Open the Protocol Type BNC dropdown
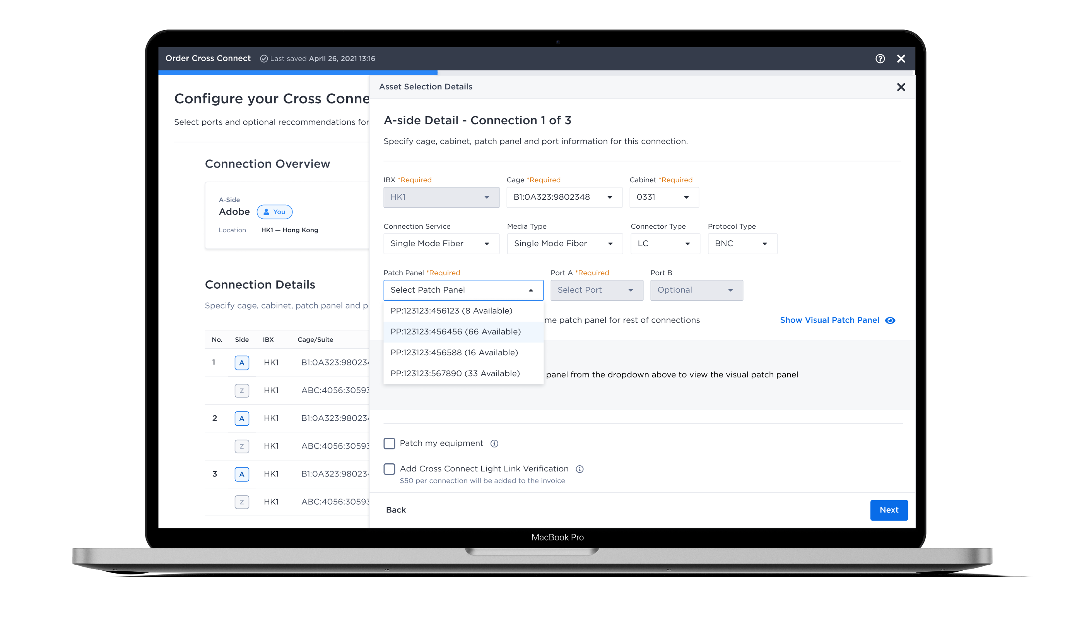Image resolution: width=1077 pixels, height=622 pixels. (742, 243)
